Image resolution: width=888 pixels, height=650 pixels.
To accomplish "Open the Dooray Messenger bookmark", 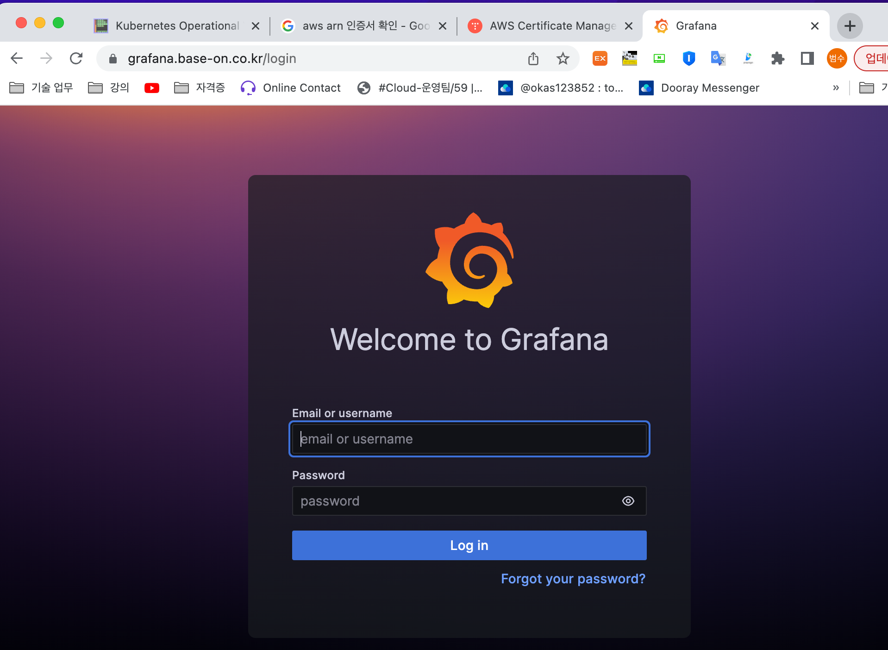I will (x=699, y=88).
